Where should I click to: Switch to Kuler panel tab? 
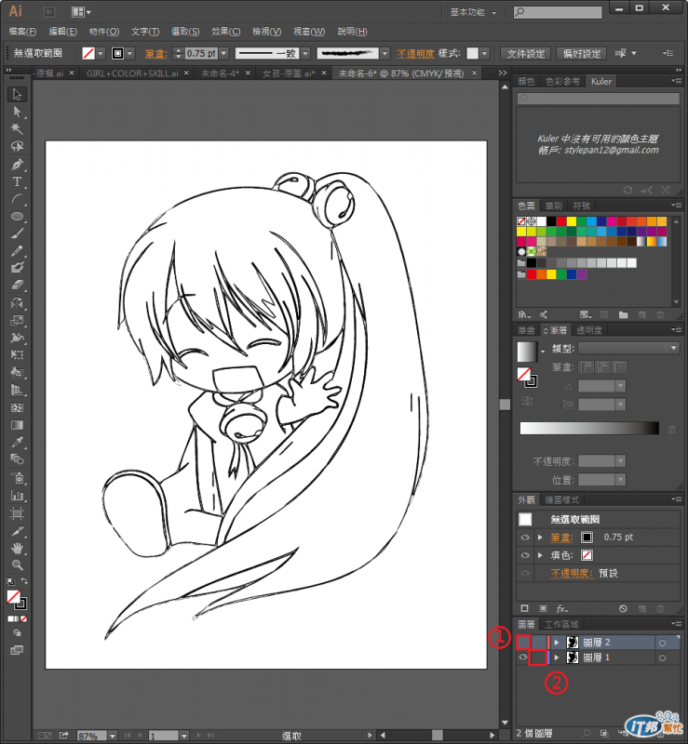601,81
